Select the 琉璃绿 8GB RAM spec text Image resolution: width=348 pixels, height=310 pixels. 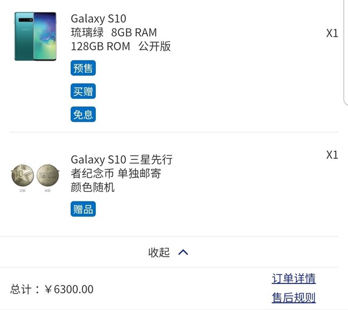pyautogui.click(x=114, y=33)
